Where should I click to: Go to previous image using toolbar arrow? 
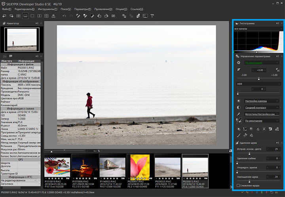pyautogui.click(x=4, y=16)
